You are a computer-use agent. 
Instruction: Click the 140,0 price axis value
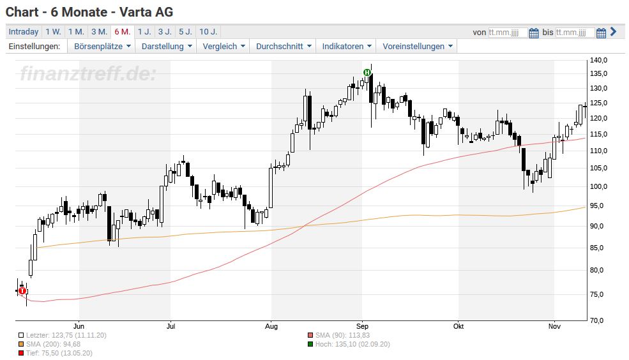[x=598, y=60]
